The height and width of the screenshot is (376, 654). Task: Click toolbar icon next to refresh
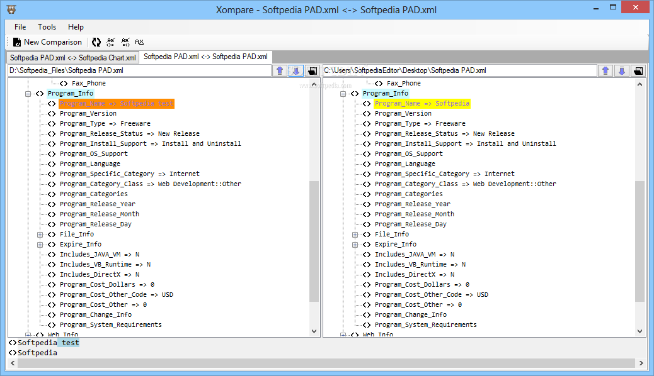point(110,42)
